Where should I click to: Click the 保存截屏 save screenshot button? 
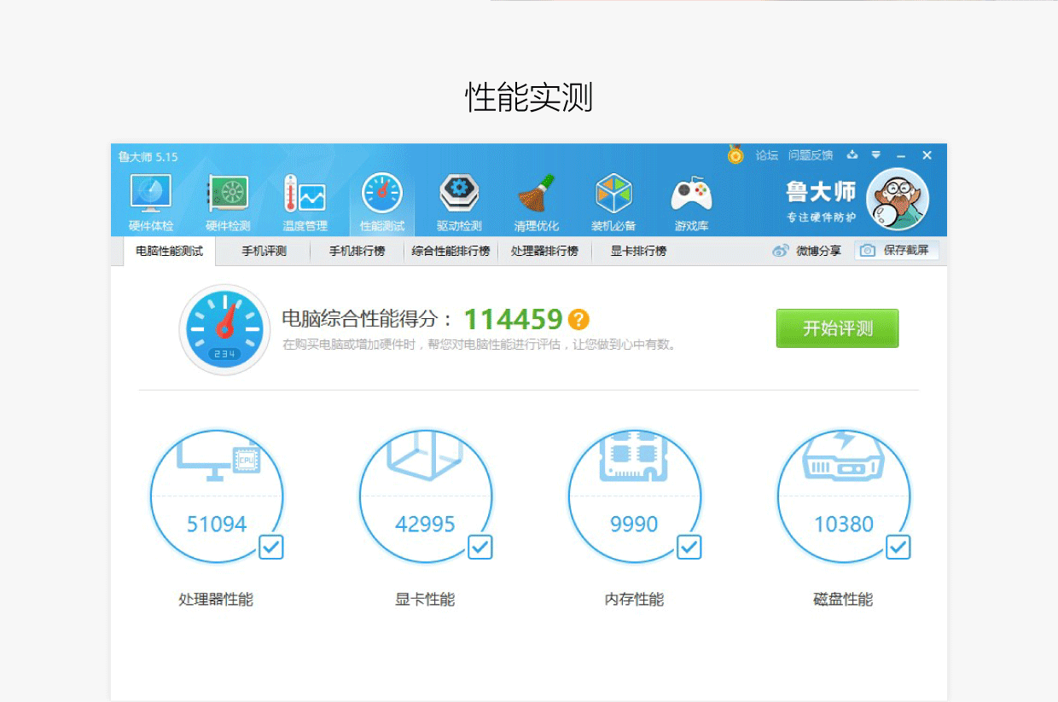click(897, 251)
